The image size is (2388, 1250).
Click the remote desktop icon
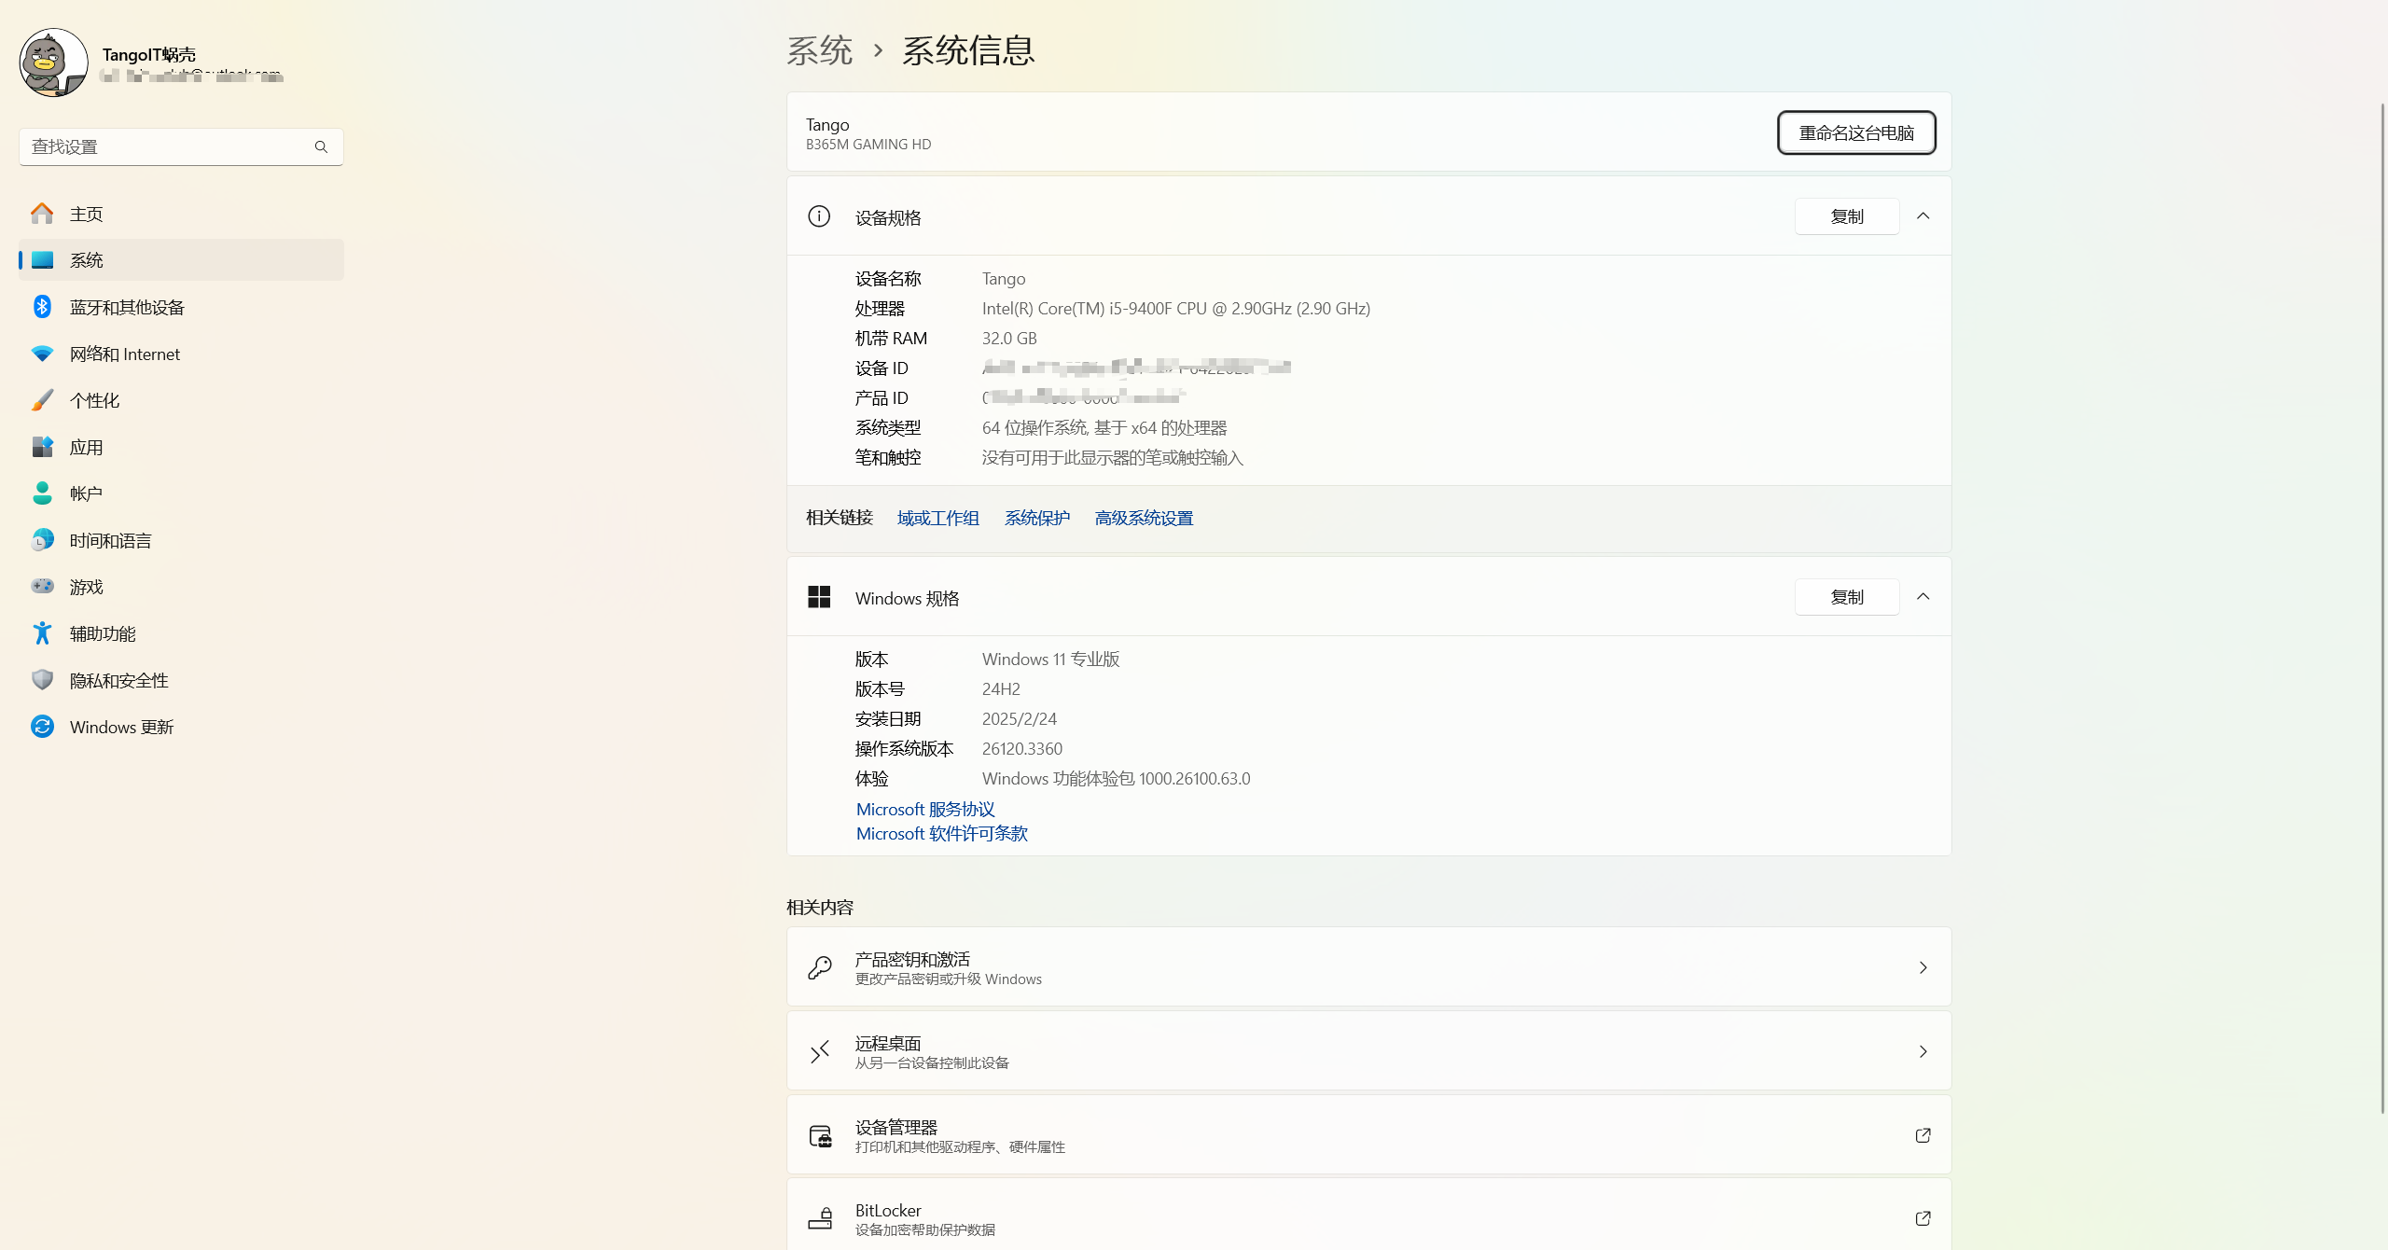pyautogui.click(x=819, y=1051)
